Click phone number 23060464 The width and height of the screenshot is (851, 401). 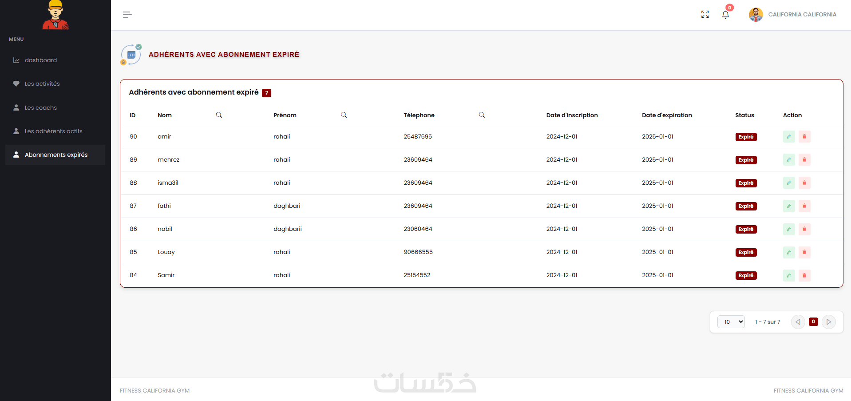click(x=418, y=229)
